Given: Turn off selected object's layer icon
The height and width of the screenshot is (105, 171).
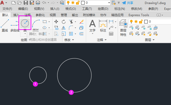Looking at the screenshot, I should 131,28.
